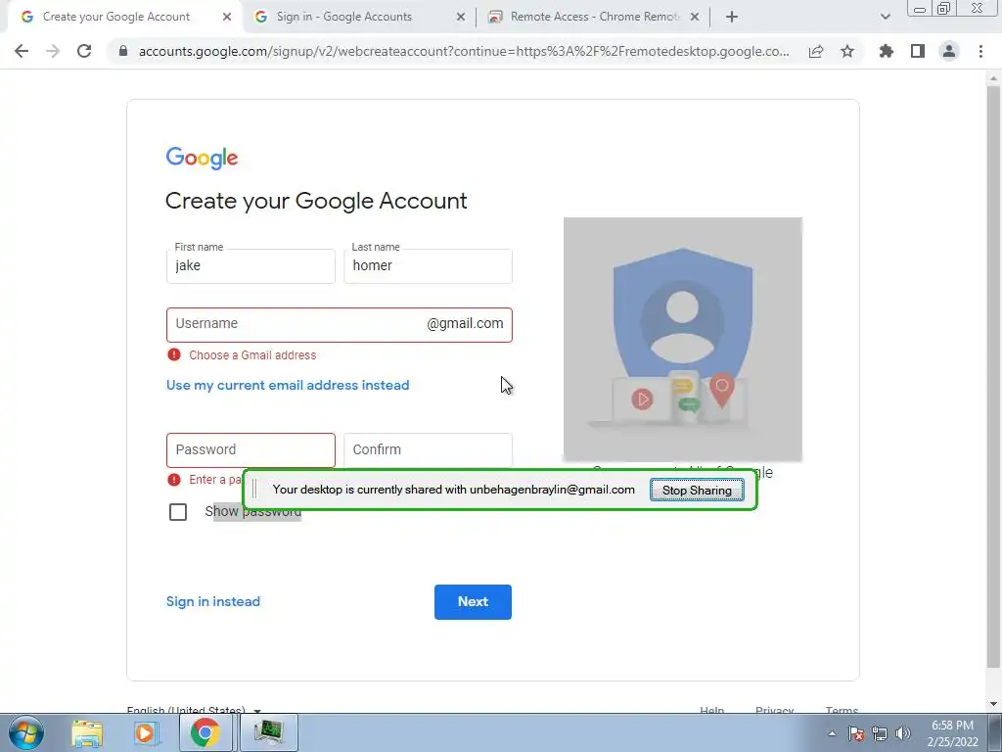
Task: Focus the Username field
Action: 340,325
